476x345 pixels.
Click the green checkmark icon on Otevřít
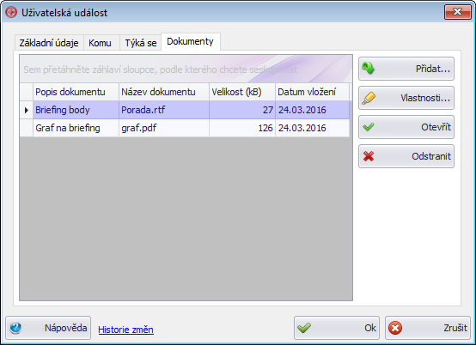click(369, 127)
